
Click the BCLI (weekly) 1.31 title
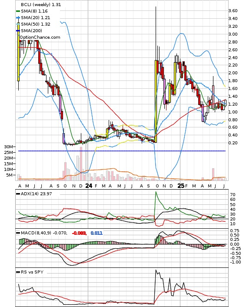[41, 4]
